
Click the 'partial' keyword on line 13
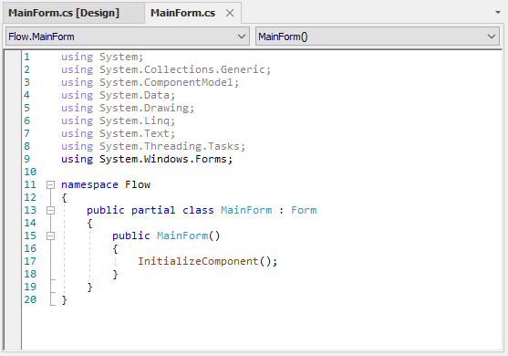coord(153,211)
